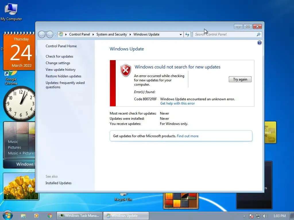This screenshot has width=294, height=220.
Task: Select Music in Media Center gadget
Action: [x=13, y=142]
